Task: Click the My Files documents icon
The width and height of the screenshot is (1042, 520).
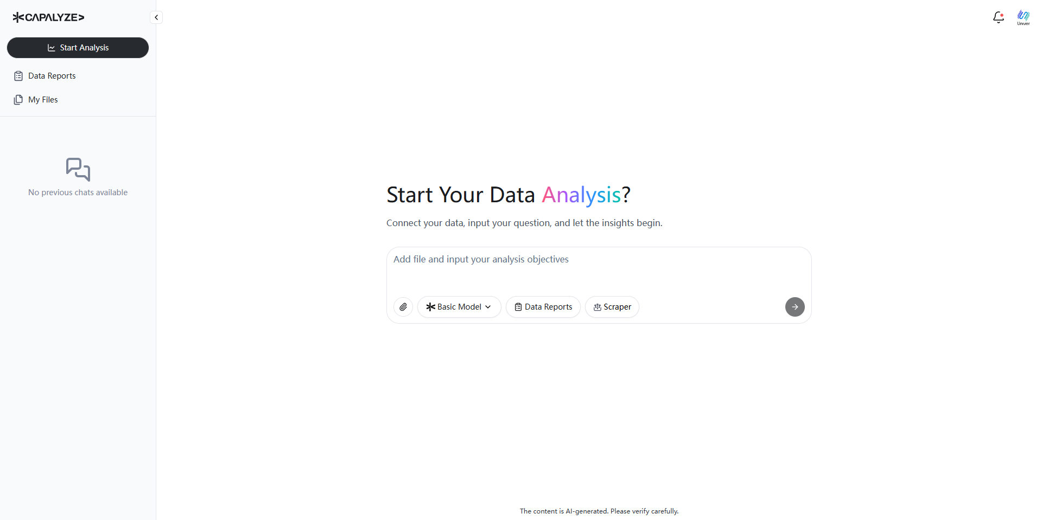Action: (x=18, y=100)
